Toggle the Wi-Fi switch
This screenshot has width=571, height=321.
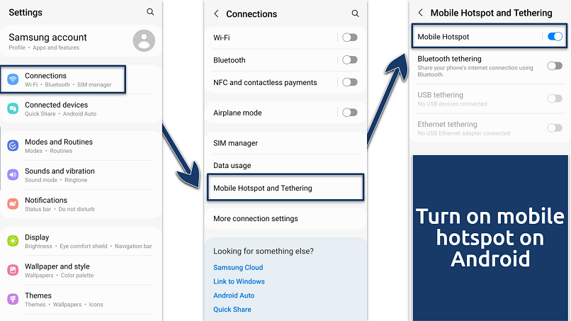[x=350, y=37]
